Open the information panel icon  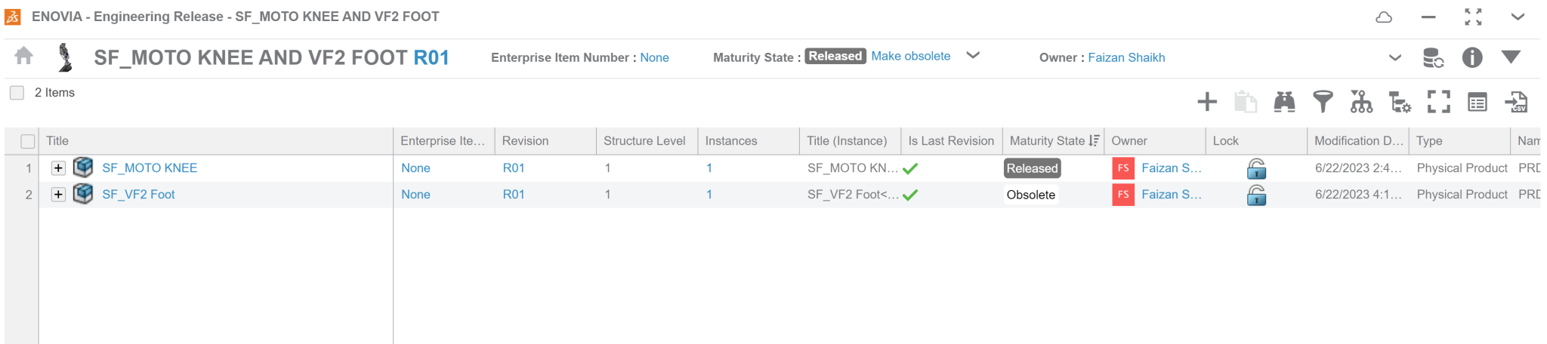coord(1472,57)
